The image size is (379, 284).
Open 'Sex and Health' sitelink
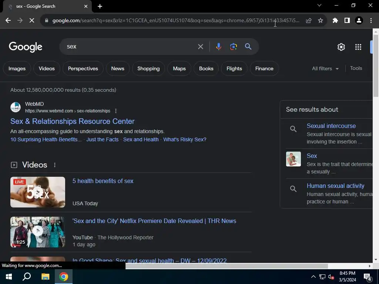point(141,139)
